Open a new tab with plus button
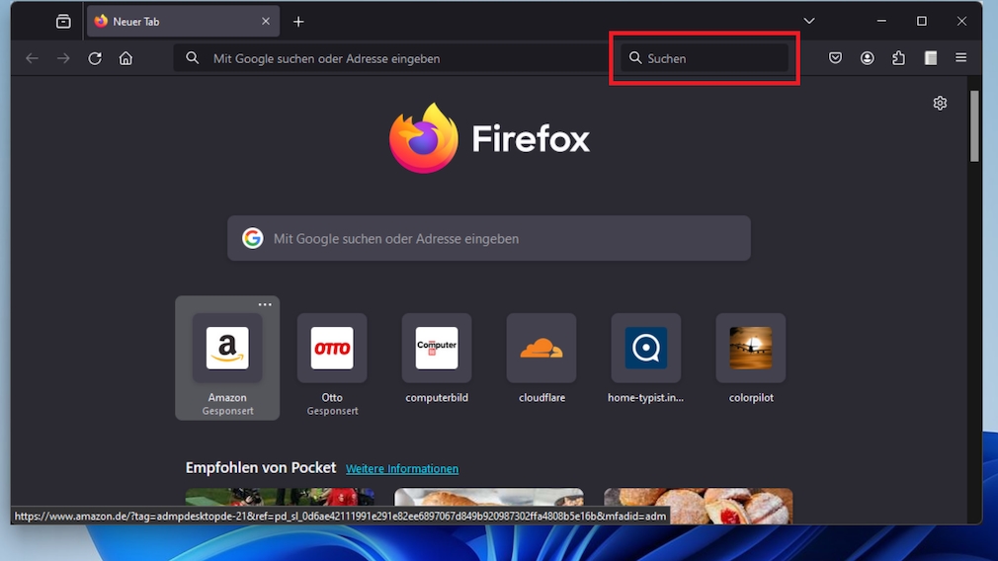Screen dimensions: 998x561 298,22
